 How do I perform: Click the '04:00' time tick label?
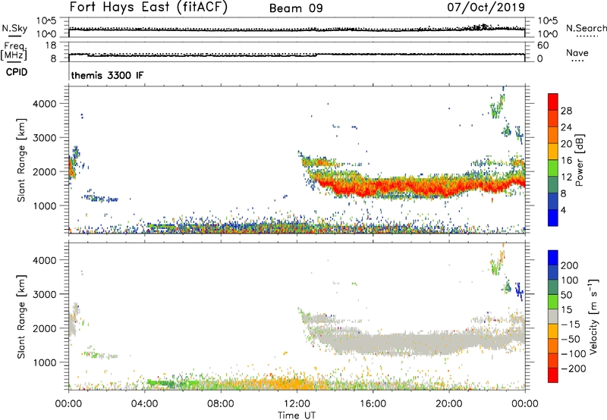tap(144, 404)
